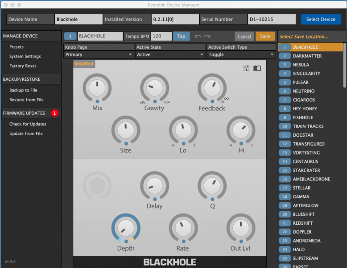
Task: Select preset 20 BLUESHIFT
Action: [310, 214]
